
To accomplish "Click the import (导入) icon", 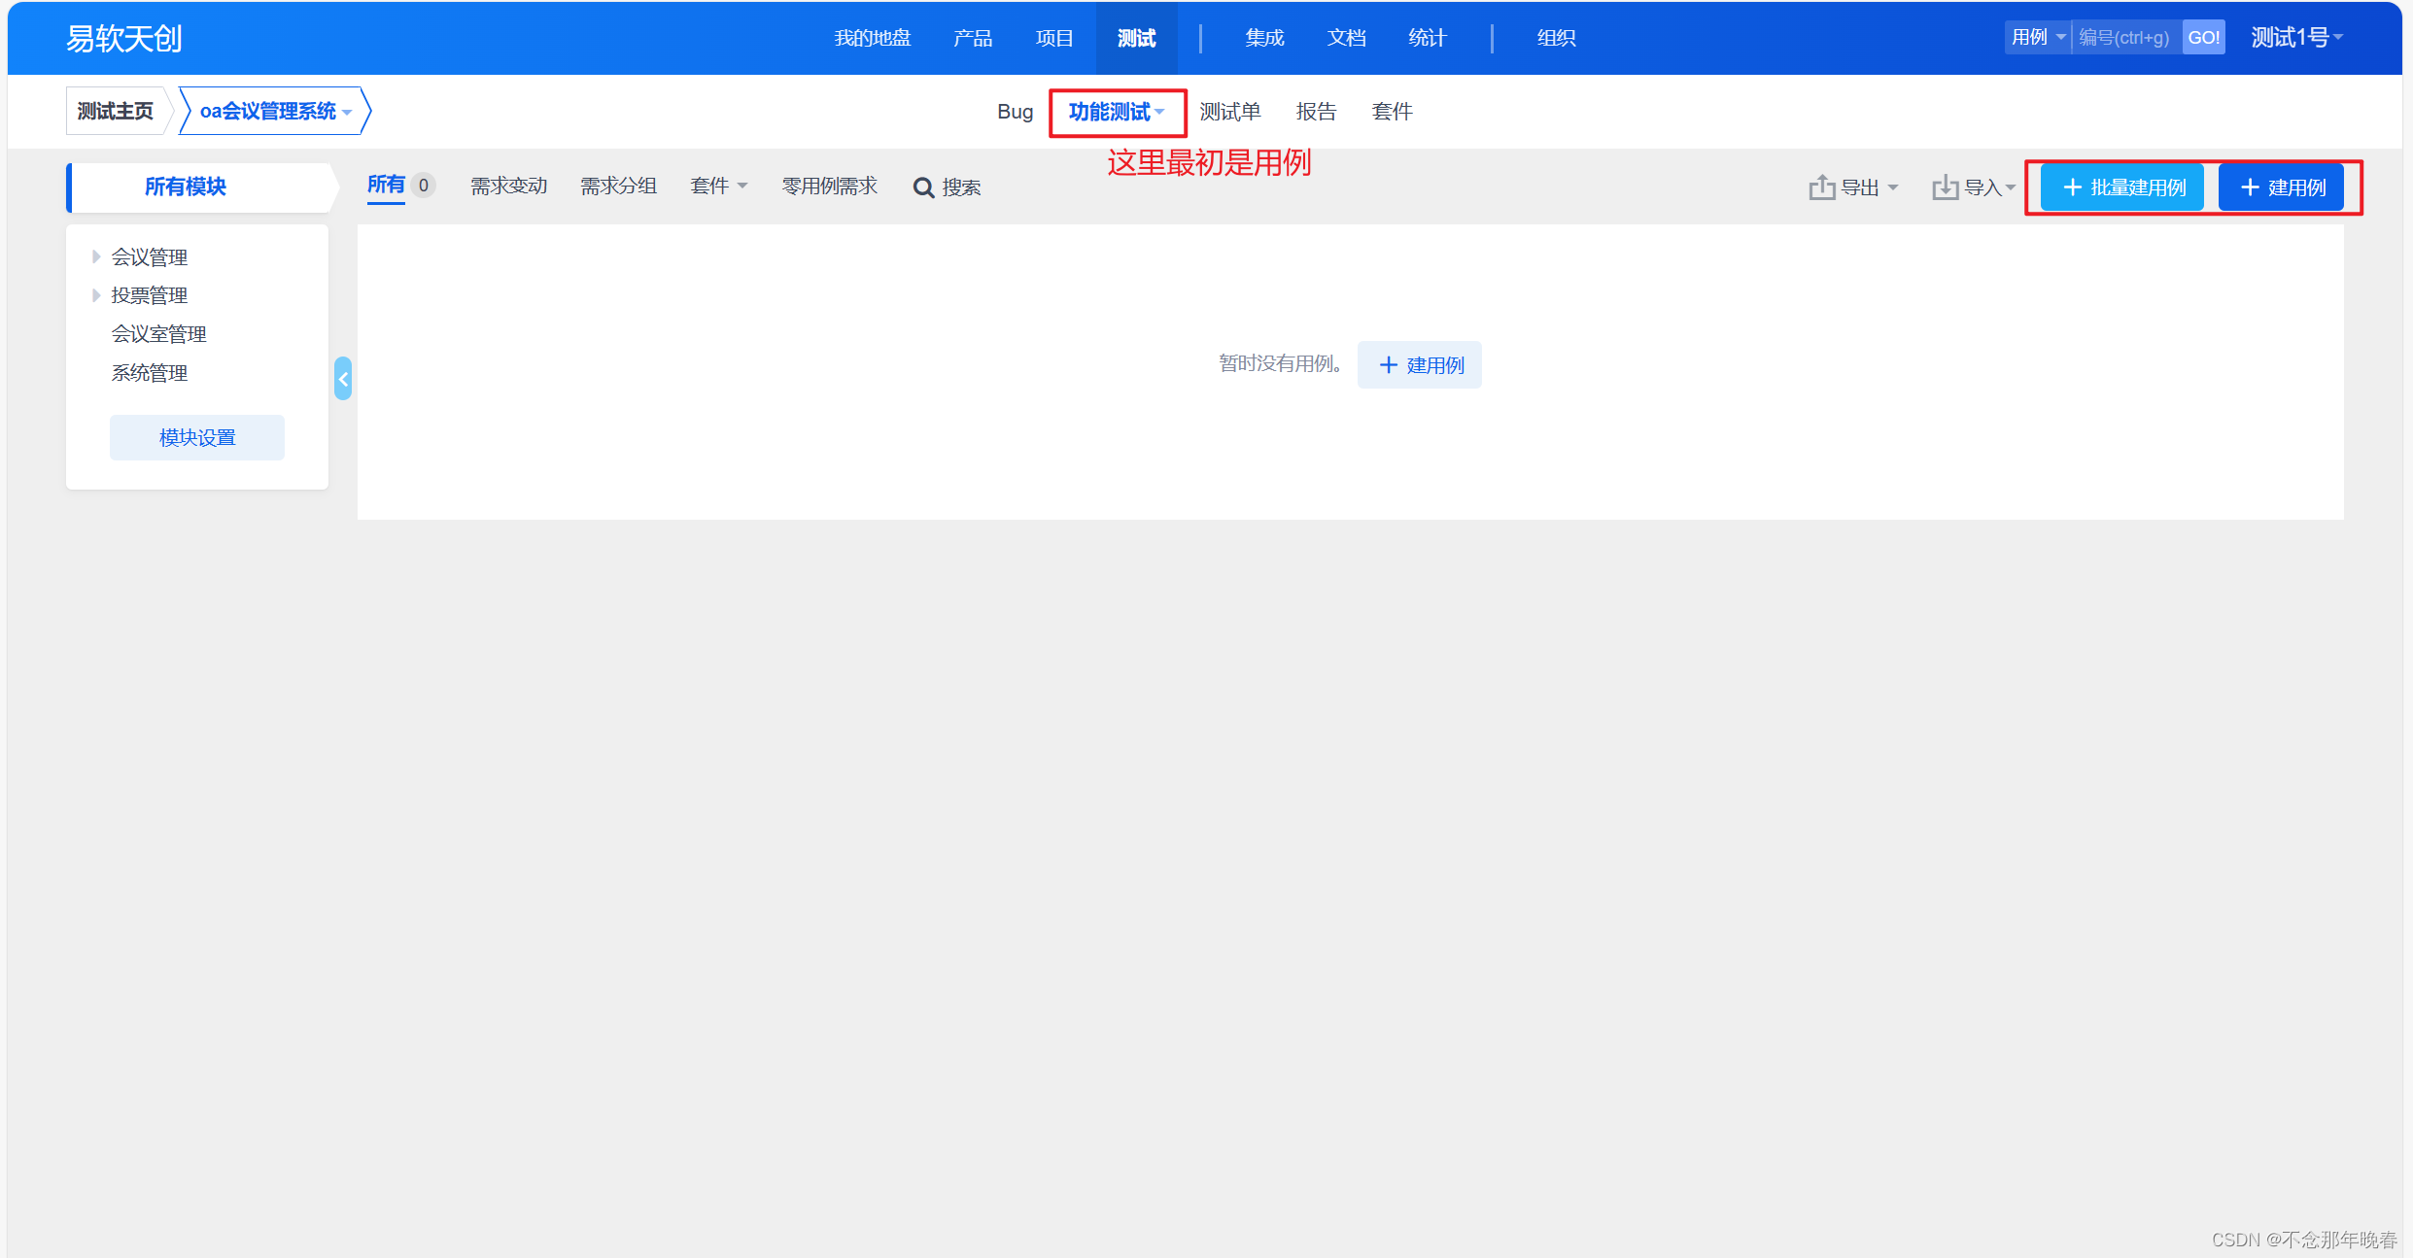I will [1945, 187].
